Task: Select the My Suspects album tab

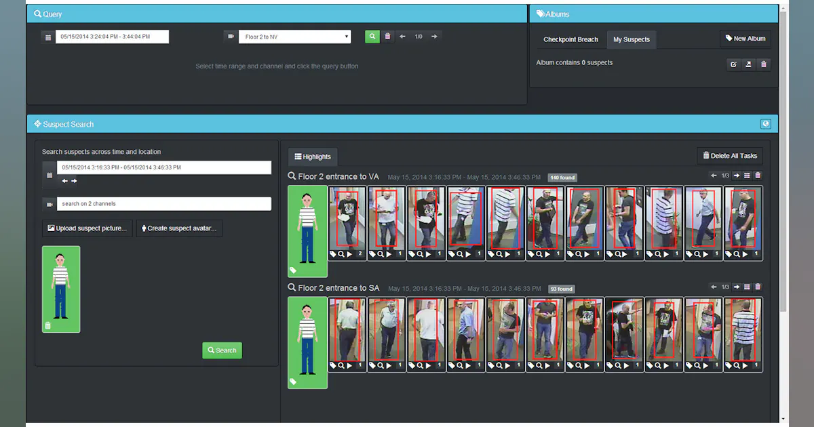Action: coord(632,39)
